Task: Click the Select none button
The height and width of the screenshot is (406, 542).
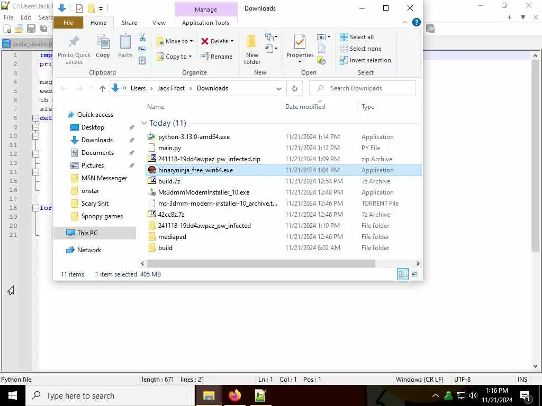Action: 360,49
